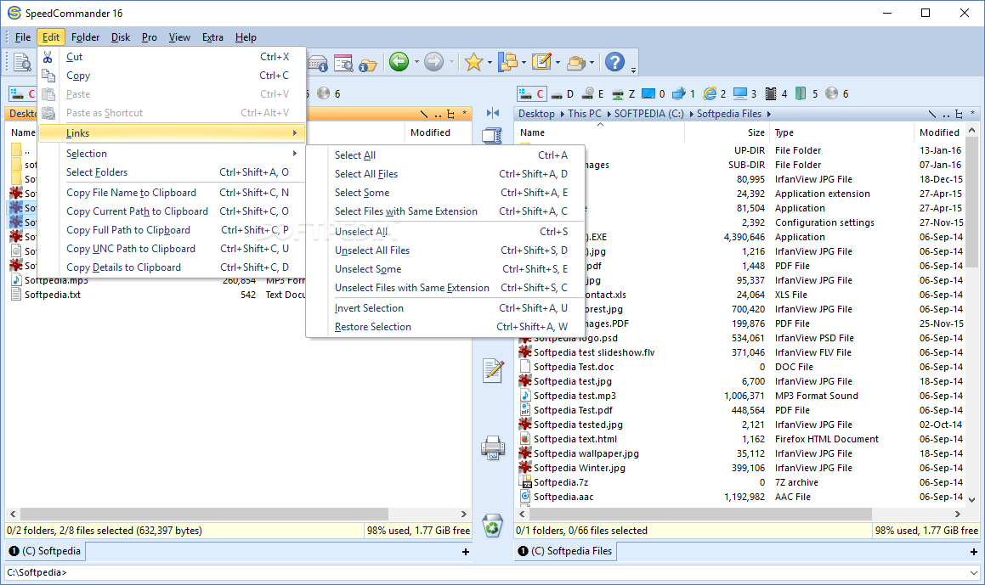Viewport: 985px width, 585px height.
Task: Go to root folder in right panel
Action: point(932,114)
